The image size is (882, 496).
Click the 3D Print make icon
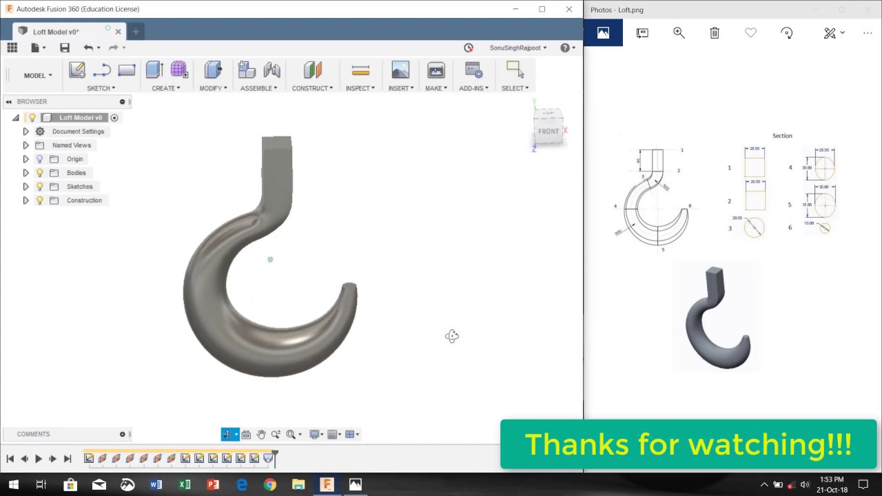436,70
